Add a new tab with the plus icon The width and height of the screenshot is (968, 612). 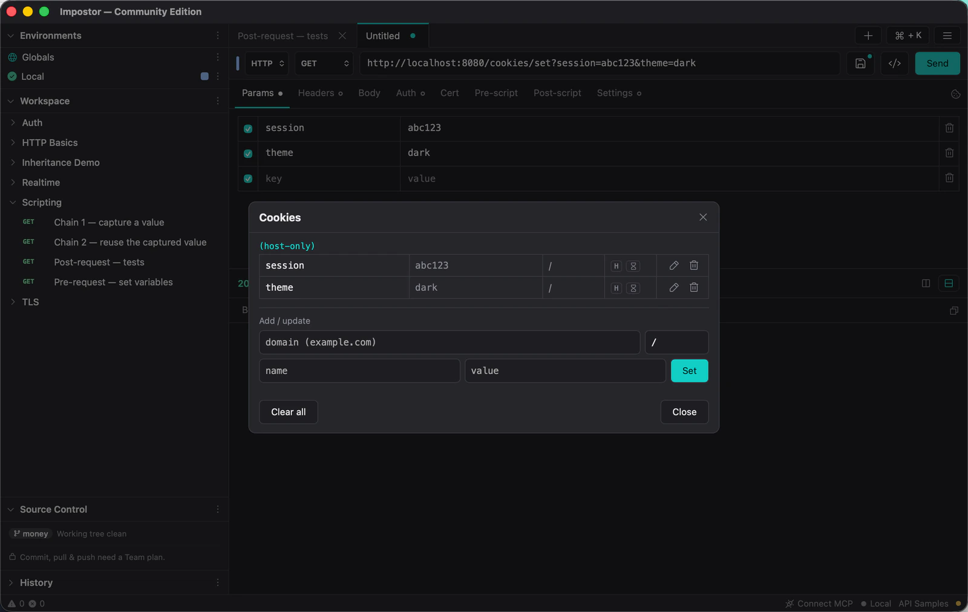pyautogui.click(x=868, y=36)
